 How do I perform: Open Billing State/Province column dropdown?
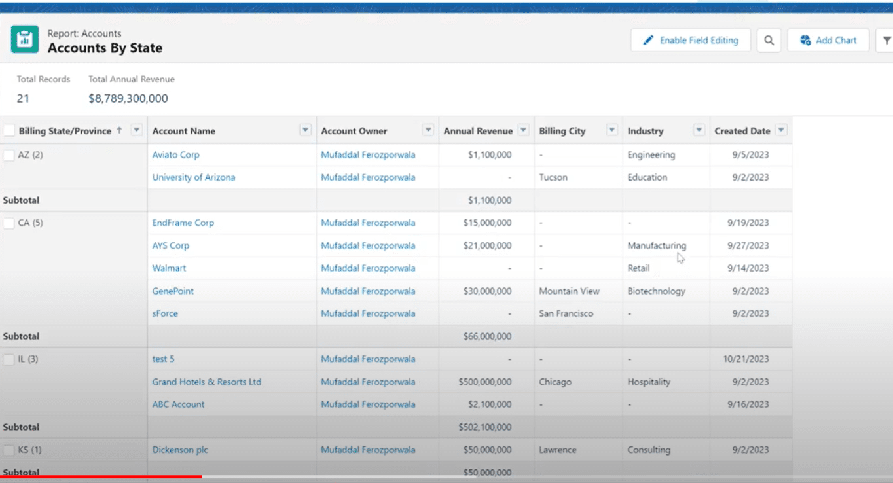(136, 130)
